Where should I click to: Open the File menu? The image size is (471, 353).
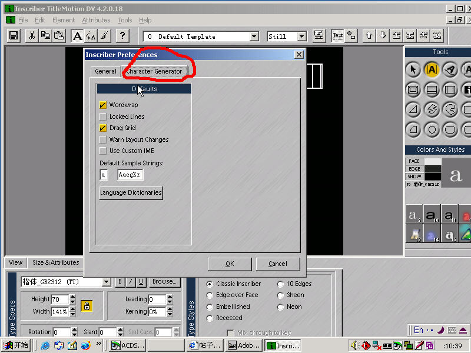coord(23,20)
